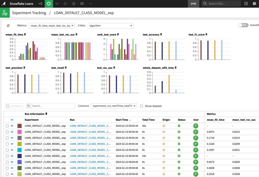The image size is (259, 177).
Task: Open the applications grid icon
Action: [x=246, y=4]
